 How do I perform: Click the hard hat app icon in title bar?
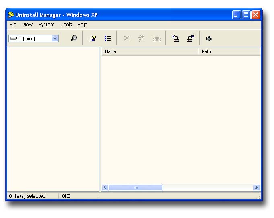pyautogui.click(x=11, y=15)
